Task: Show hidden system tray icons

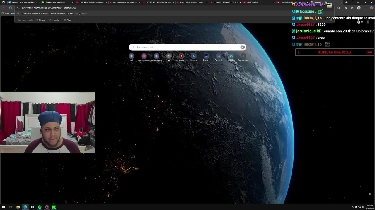Action: tap(352, 207)
